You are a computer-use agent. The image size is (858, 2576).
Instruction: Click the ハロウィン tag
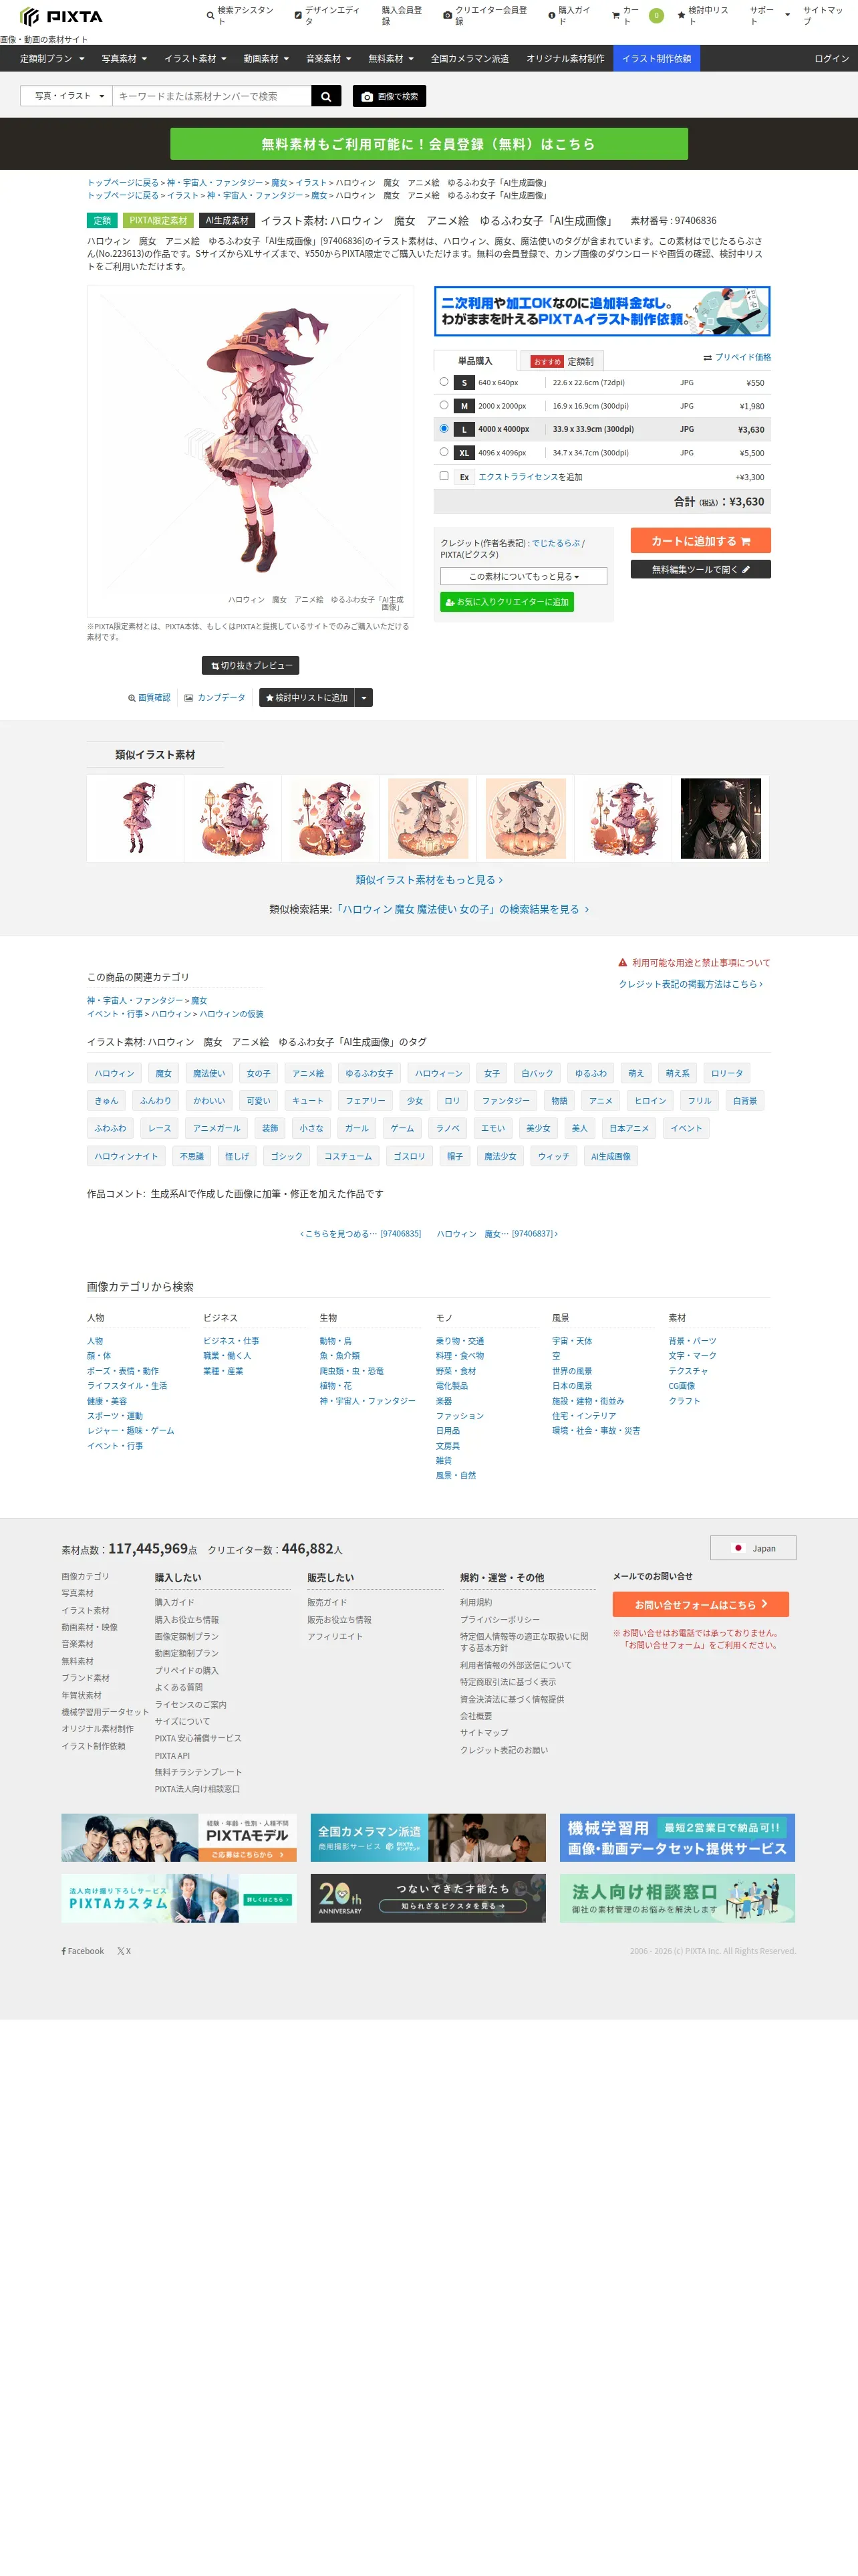click(x=114, y=1074)
